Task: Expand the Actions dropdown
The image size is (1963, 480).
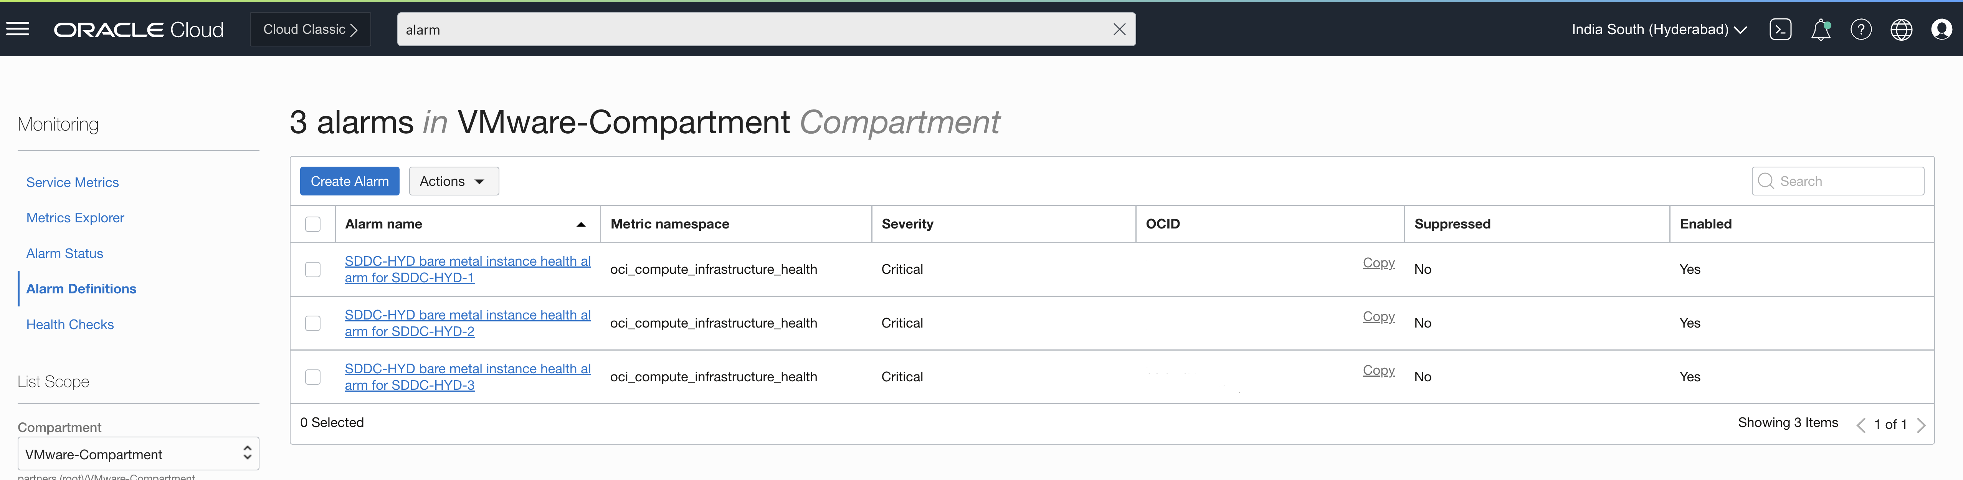Action: pos(453,181)
